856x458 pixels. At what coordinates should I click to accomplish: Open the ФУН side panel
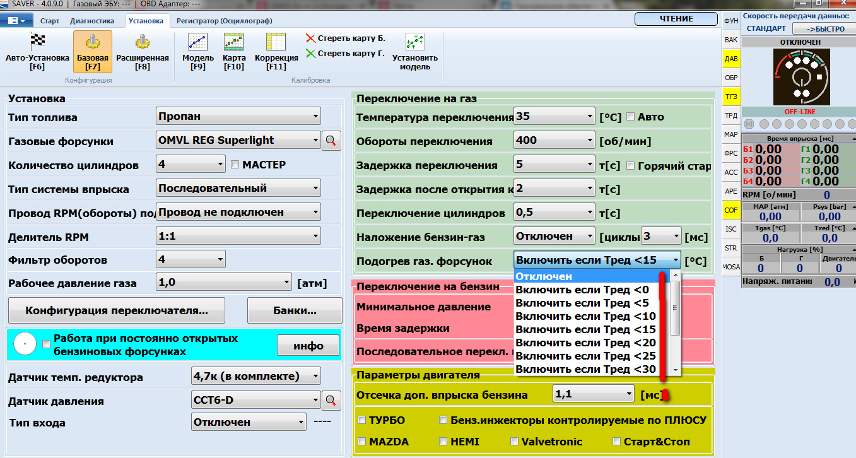coord(731,21)
